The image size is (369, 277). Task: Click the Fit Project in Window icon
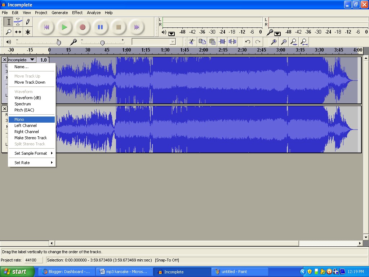click(303, 42)
